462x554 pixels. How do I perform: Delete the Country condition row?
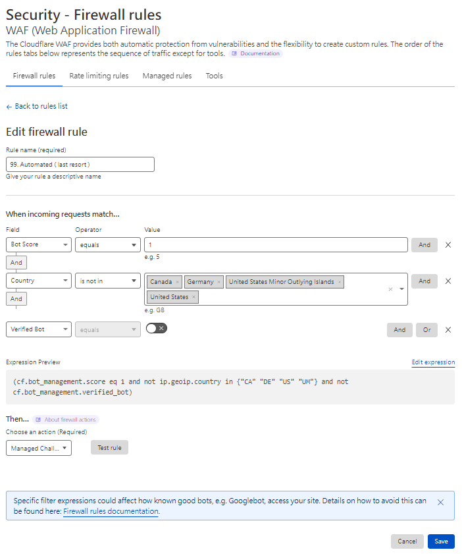click(448, 281)
